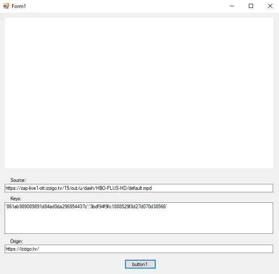Click the Form1 application icon
This screenshot has width=279, height=274.
(x=6, y=6)
